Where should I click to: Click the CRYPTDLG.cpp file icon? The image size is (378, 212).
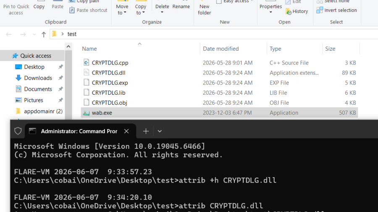pos(86,62)
